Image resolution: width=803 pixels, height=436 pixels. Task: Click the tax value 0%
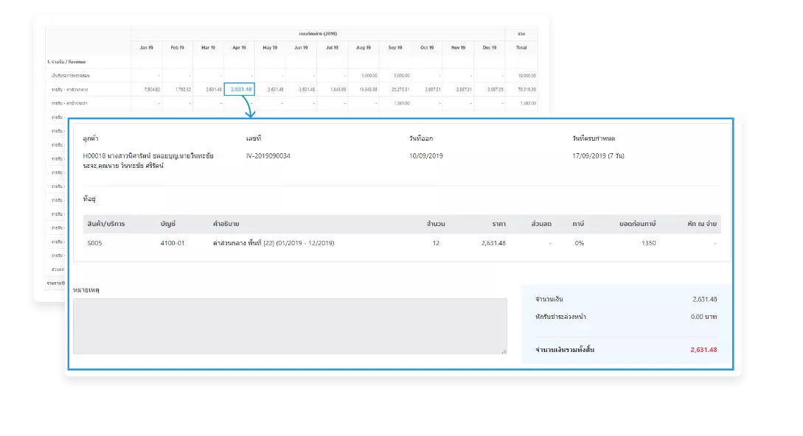(579, 243)
